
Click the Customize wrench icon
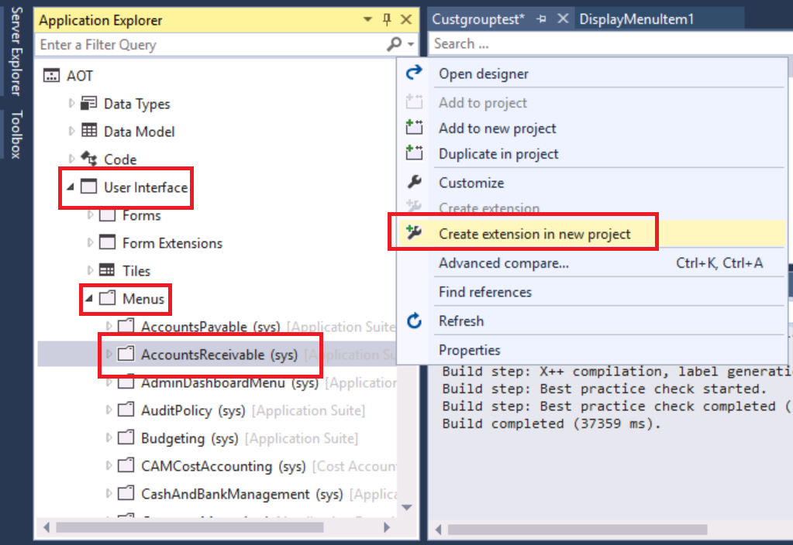pyautogui.click(x=415, y=182)
